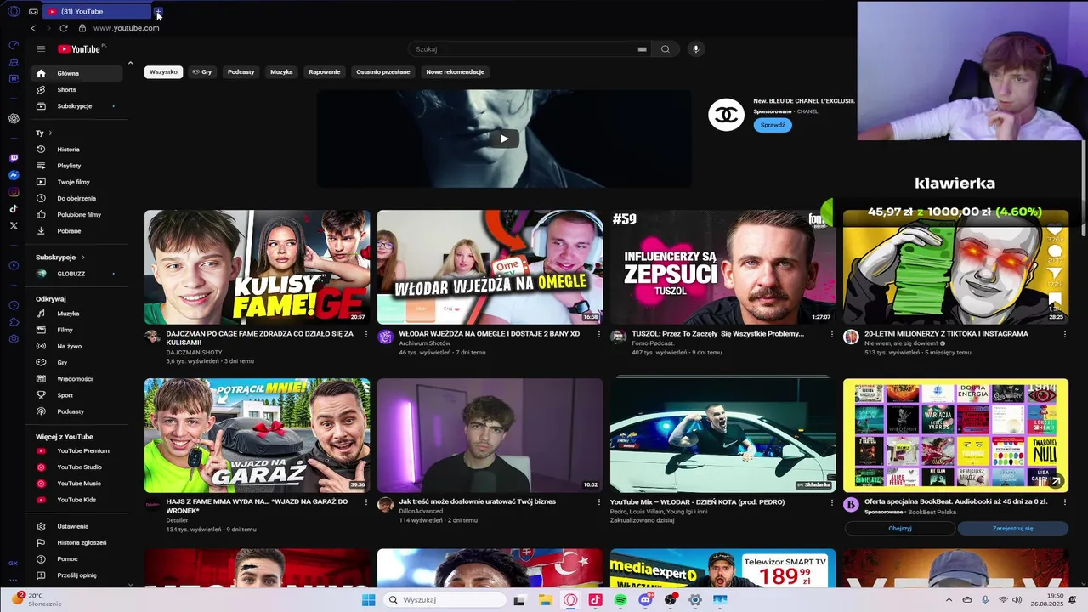Screen dimensions: 1088x612
Task: Click the Sprawdź button on Chanel ad
Action: (773, 125)
